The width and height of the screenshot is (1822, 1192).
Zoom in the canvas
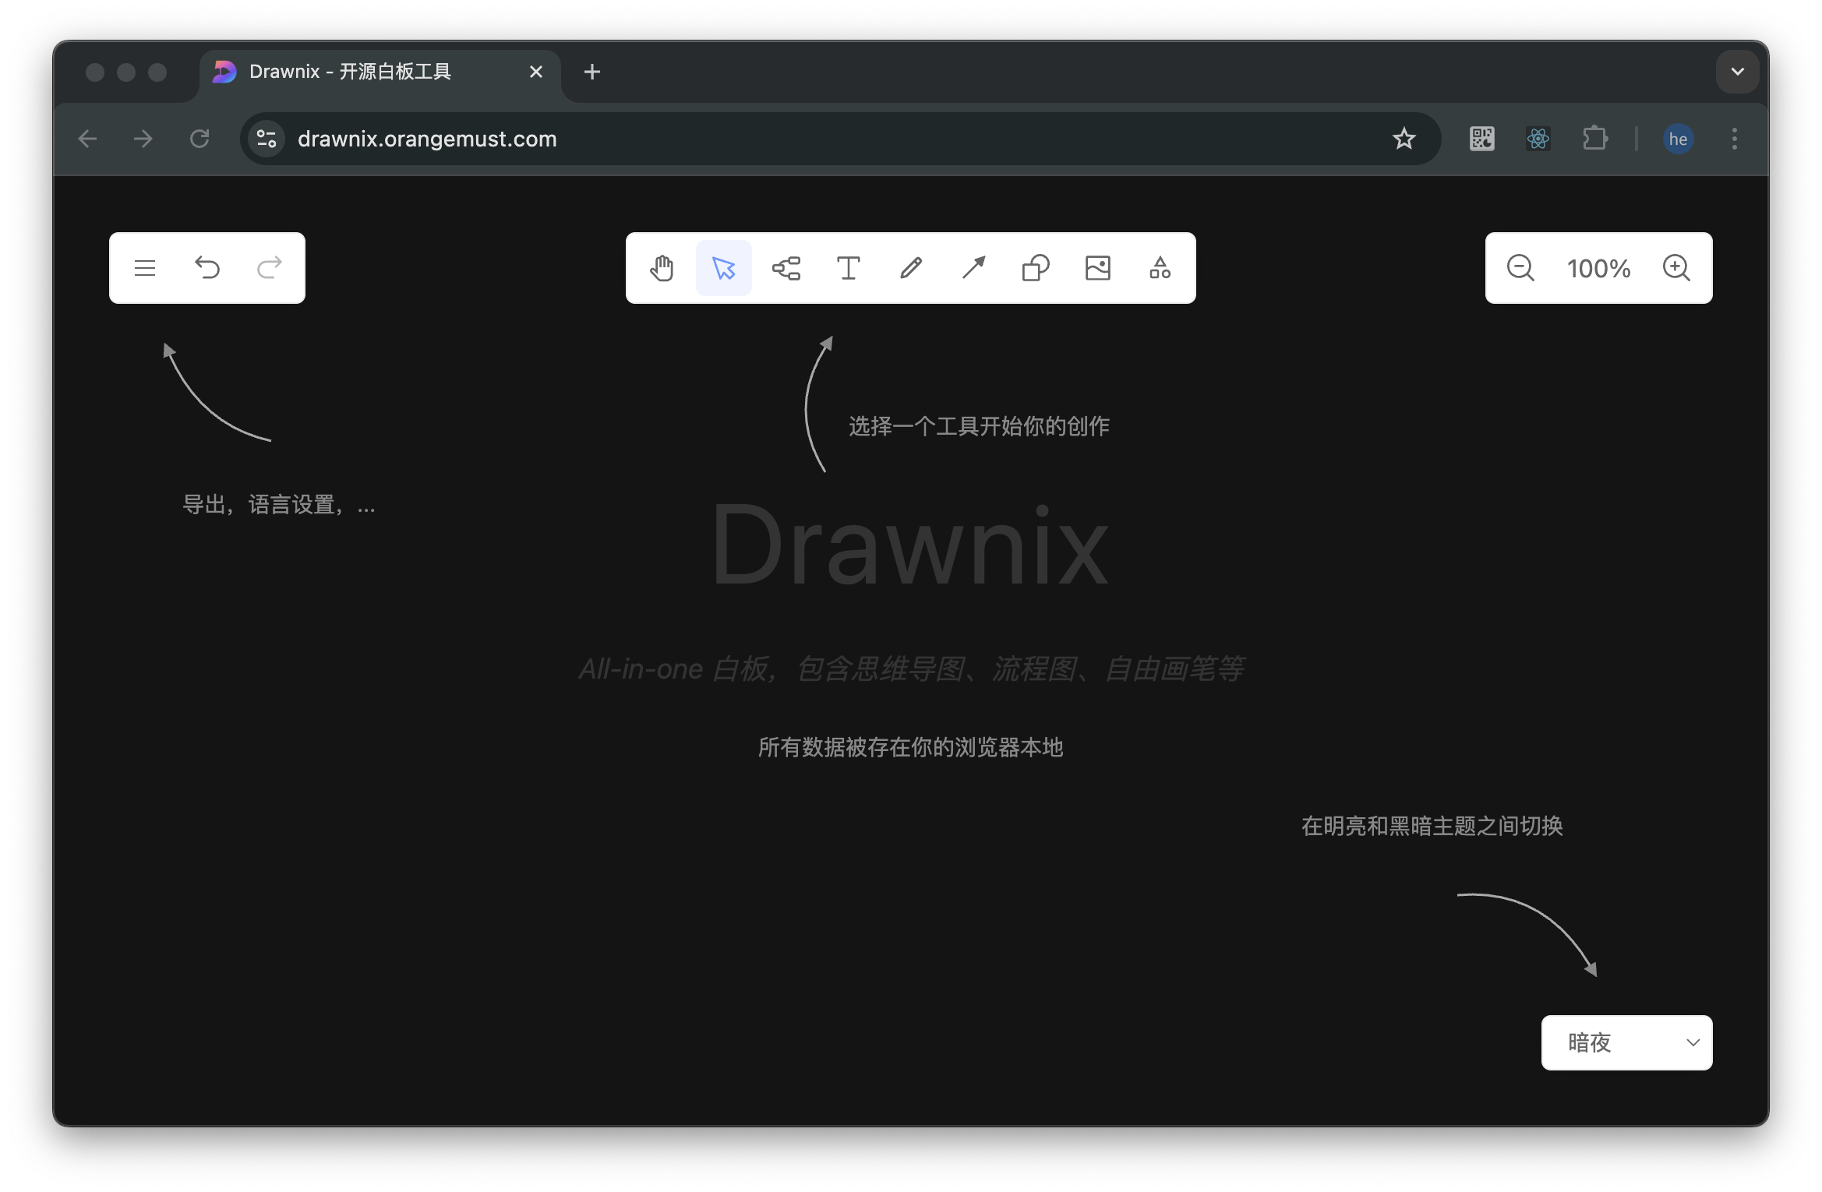[x=1676, y=268]
